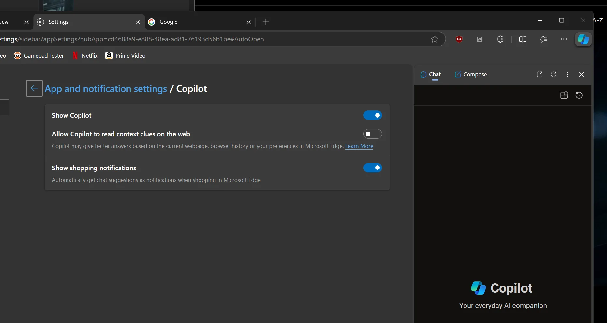Select the Settings gear tab icon

click(40, 22)
